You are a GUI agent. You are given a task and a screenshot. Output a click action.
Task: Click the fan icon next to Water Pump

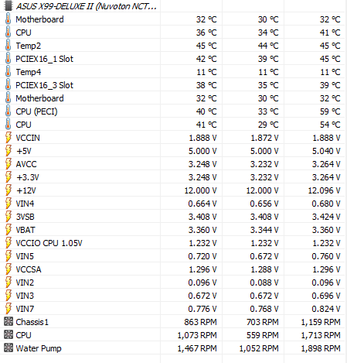point(9,348)
